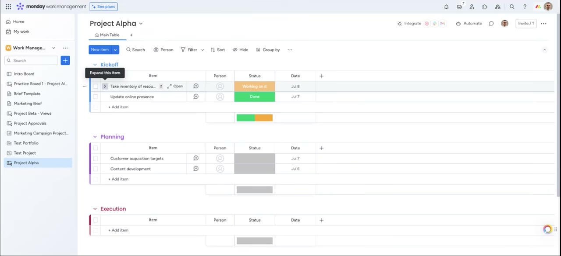Click the invite members icon in the top bar
561x256 pixels.
[x=472, y=7]
